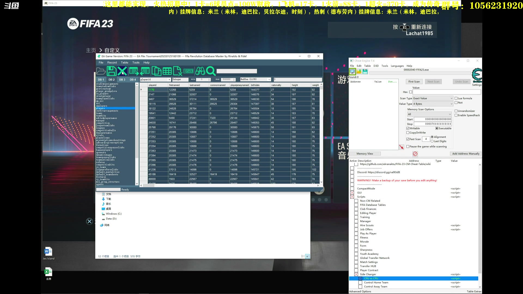The height and width of the screenshot is (294, 523).
Task: Check Pause the game while scanning
Action: click(x=408, y=146)
